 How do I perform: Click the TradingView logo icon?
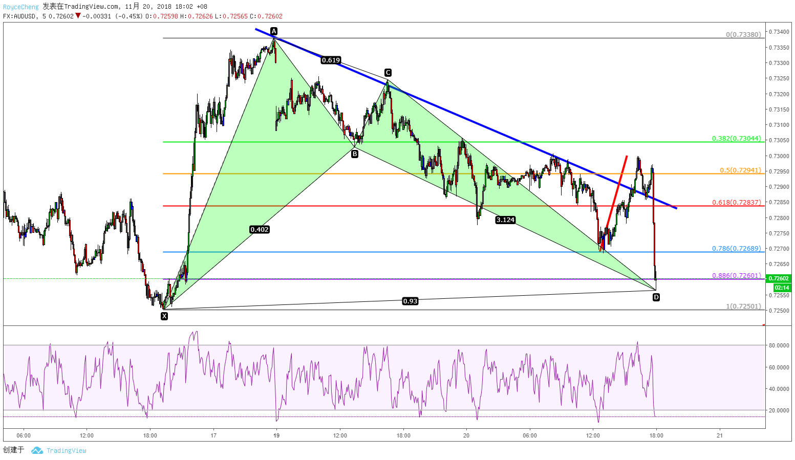[36, 450]
